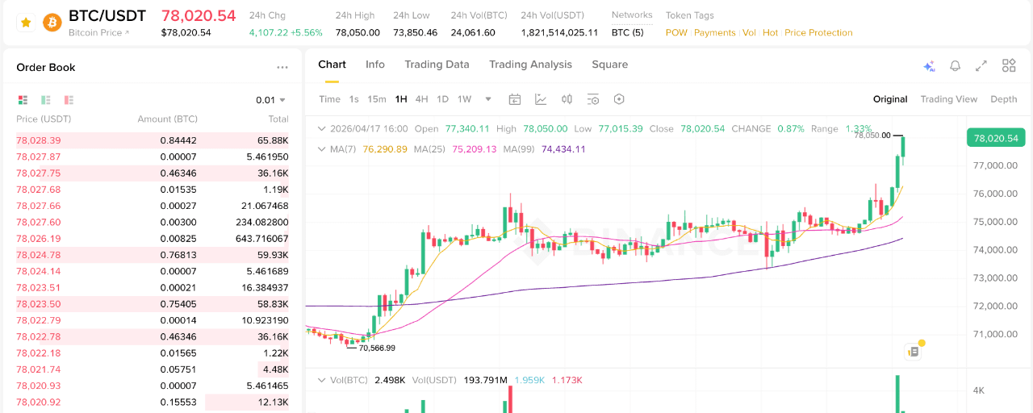Click the BTC (5) networks value
This screenshot has width=1033, height=413.
click(x=628, y=33)
